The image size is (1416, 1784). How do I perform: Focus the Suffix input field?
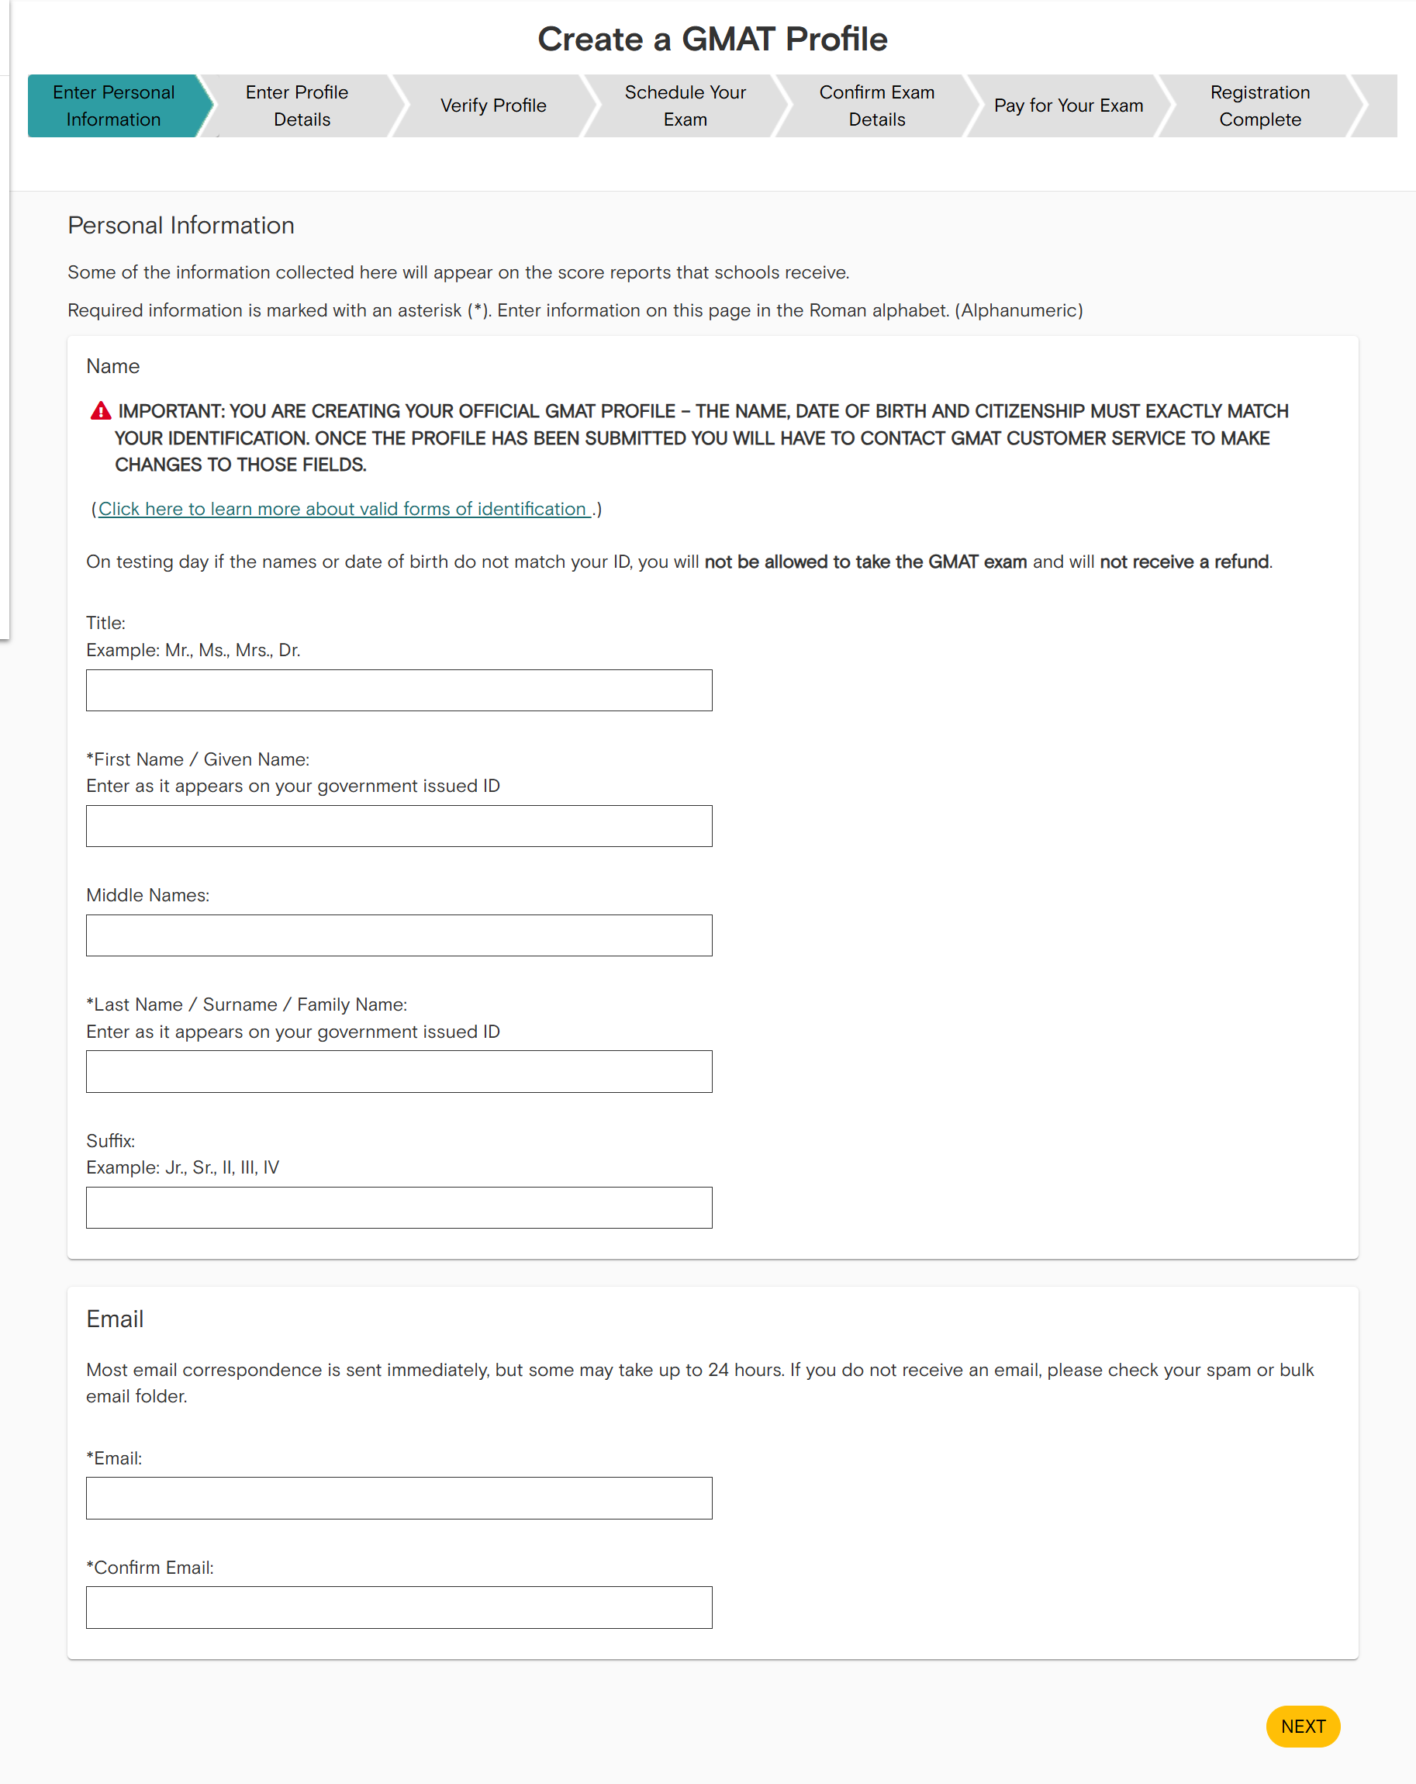[399, 1207]
